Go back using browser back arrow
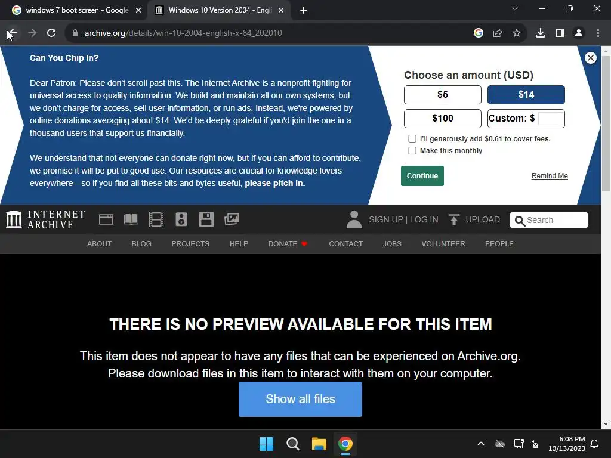Screen dimensions: 611x458 click(13, 33)
